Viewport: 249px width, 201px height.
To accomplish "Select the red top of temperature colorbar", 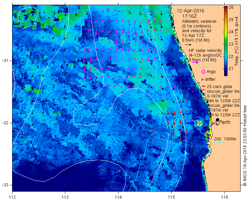I will point(226,8).
